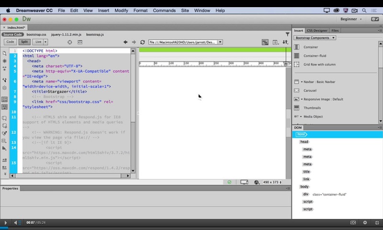Insert the Carousel component
This screenshot has height=230, width=383.
[x=310, y=91]
